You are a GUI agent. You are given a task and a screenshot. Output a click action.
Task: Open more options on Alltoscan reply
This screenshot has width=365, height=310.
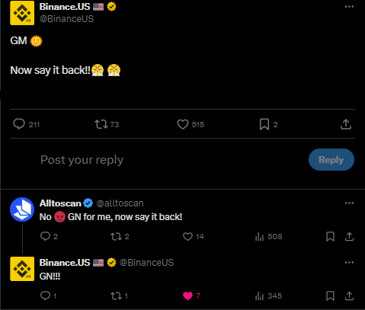pyautogui.click(x=349, y=203)
